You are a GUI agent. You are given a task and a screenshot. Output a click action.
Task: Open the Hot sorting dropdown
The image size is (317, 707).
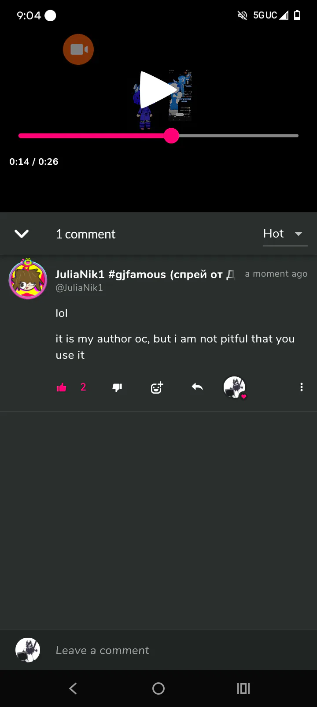click(285, 234)
